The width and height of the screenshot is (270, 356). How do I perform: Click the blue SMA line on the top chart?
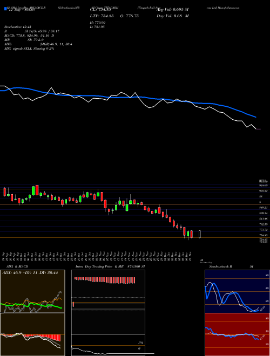point(127,97)
